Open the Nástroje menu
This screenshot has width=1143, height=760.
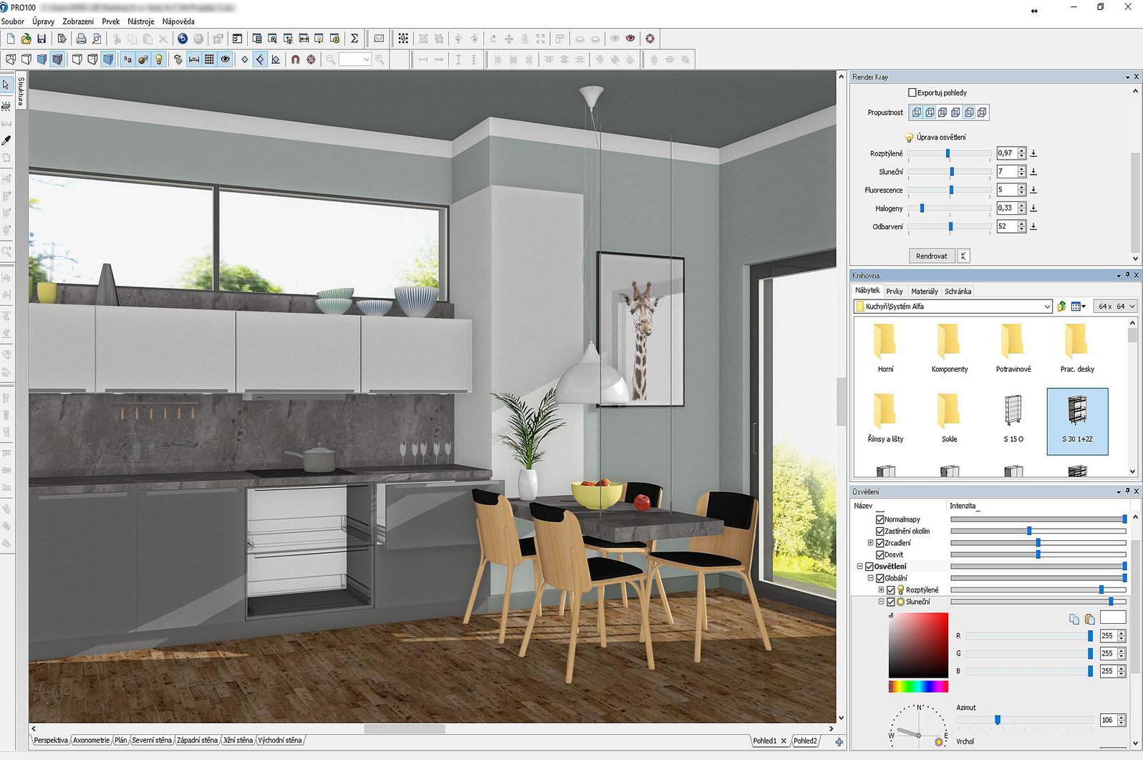tap(140, 21)
